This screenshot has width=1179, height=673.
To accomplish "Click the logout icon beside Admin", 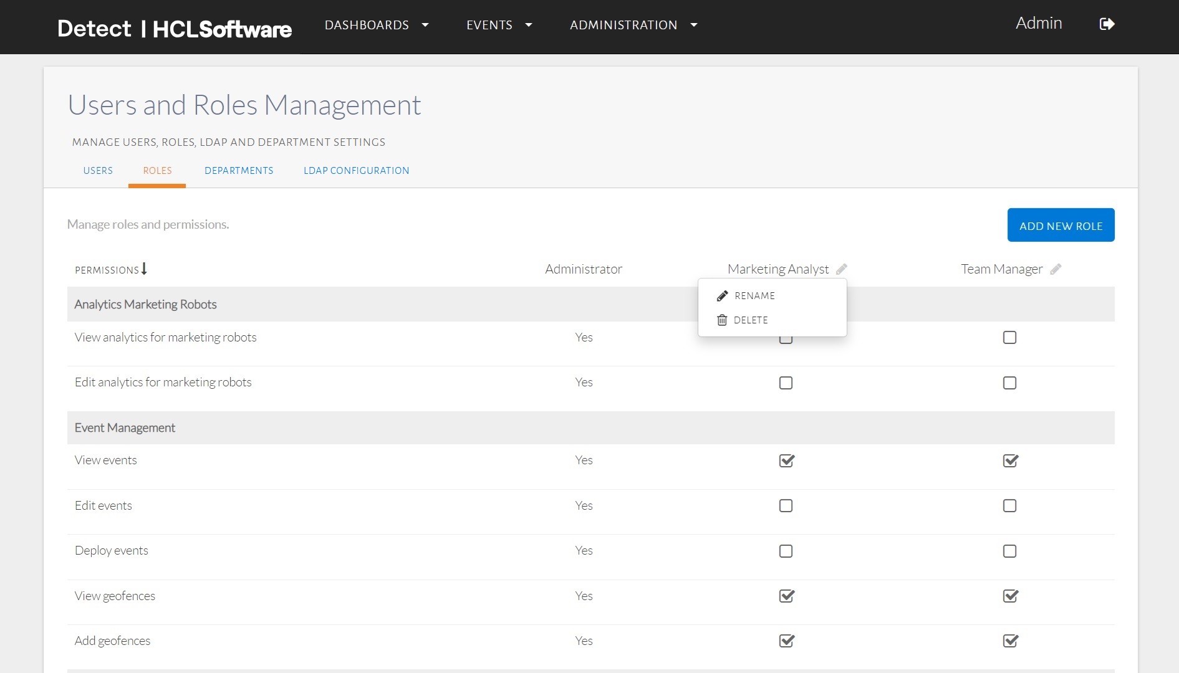I will 1107,24.
